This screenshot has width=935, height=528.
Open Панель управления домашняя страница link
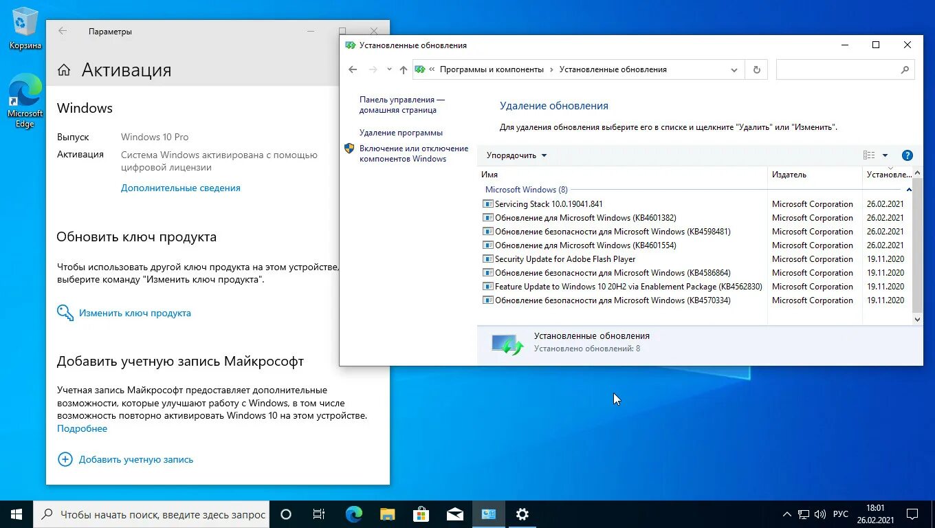coord(402,104)
